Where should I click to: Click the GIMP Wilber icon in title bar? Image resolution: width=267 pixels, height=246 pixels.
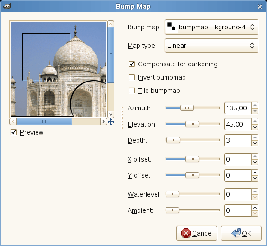tap(7, 7)
